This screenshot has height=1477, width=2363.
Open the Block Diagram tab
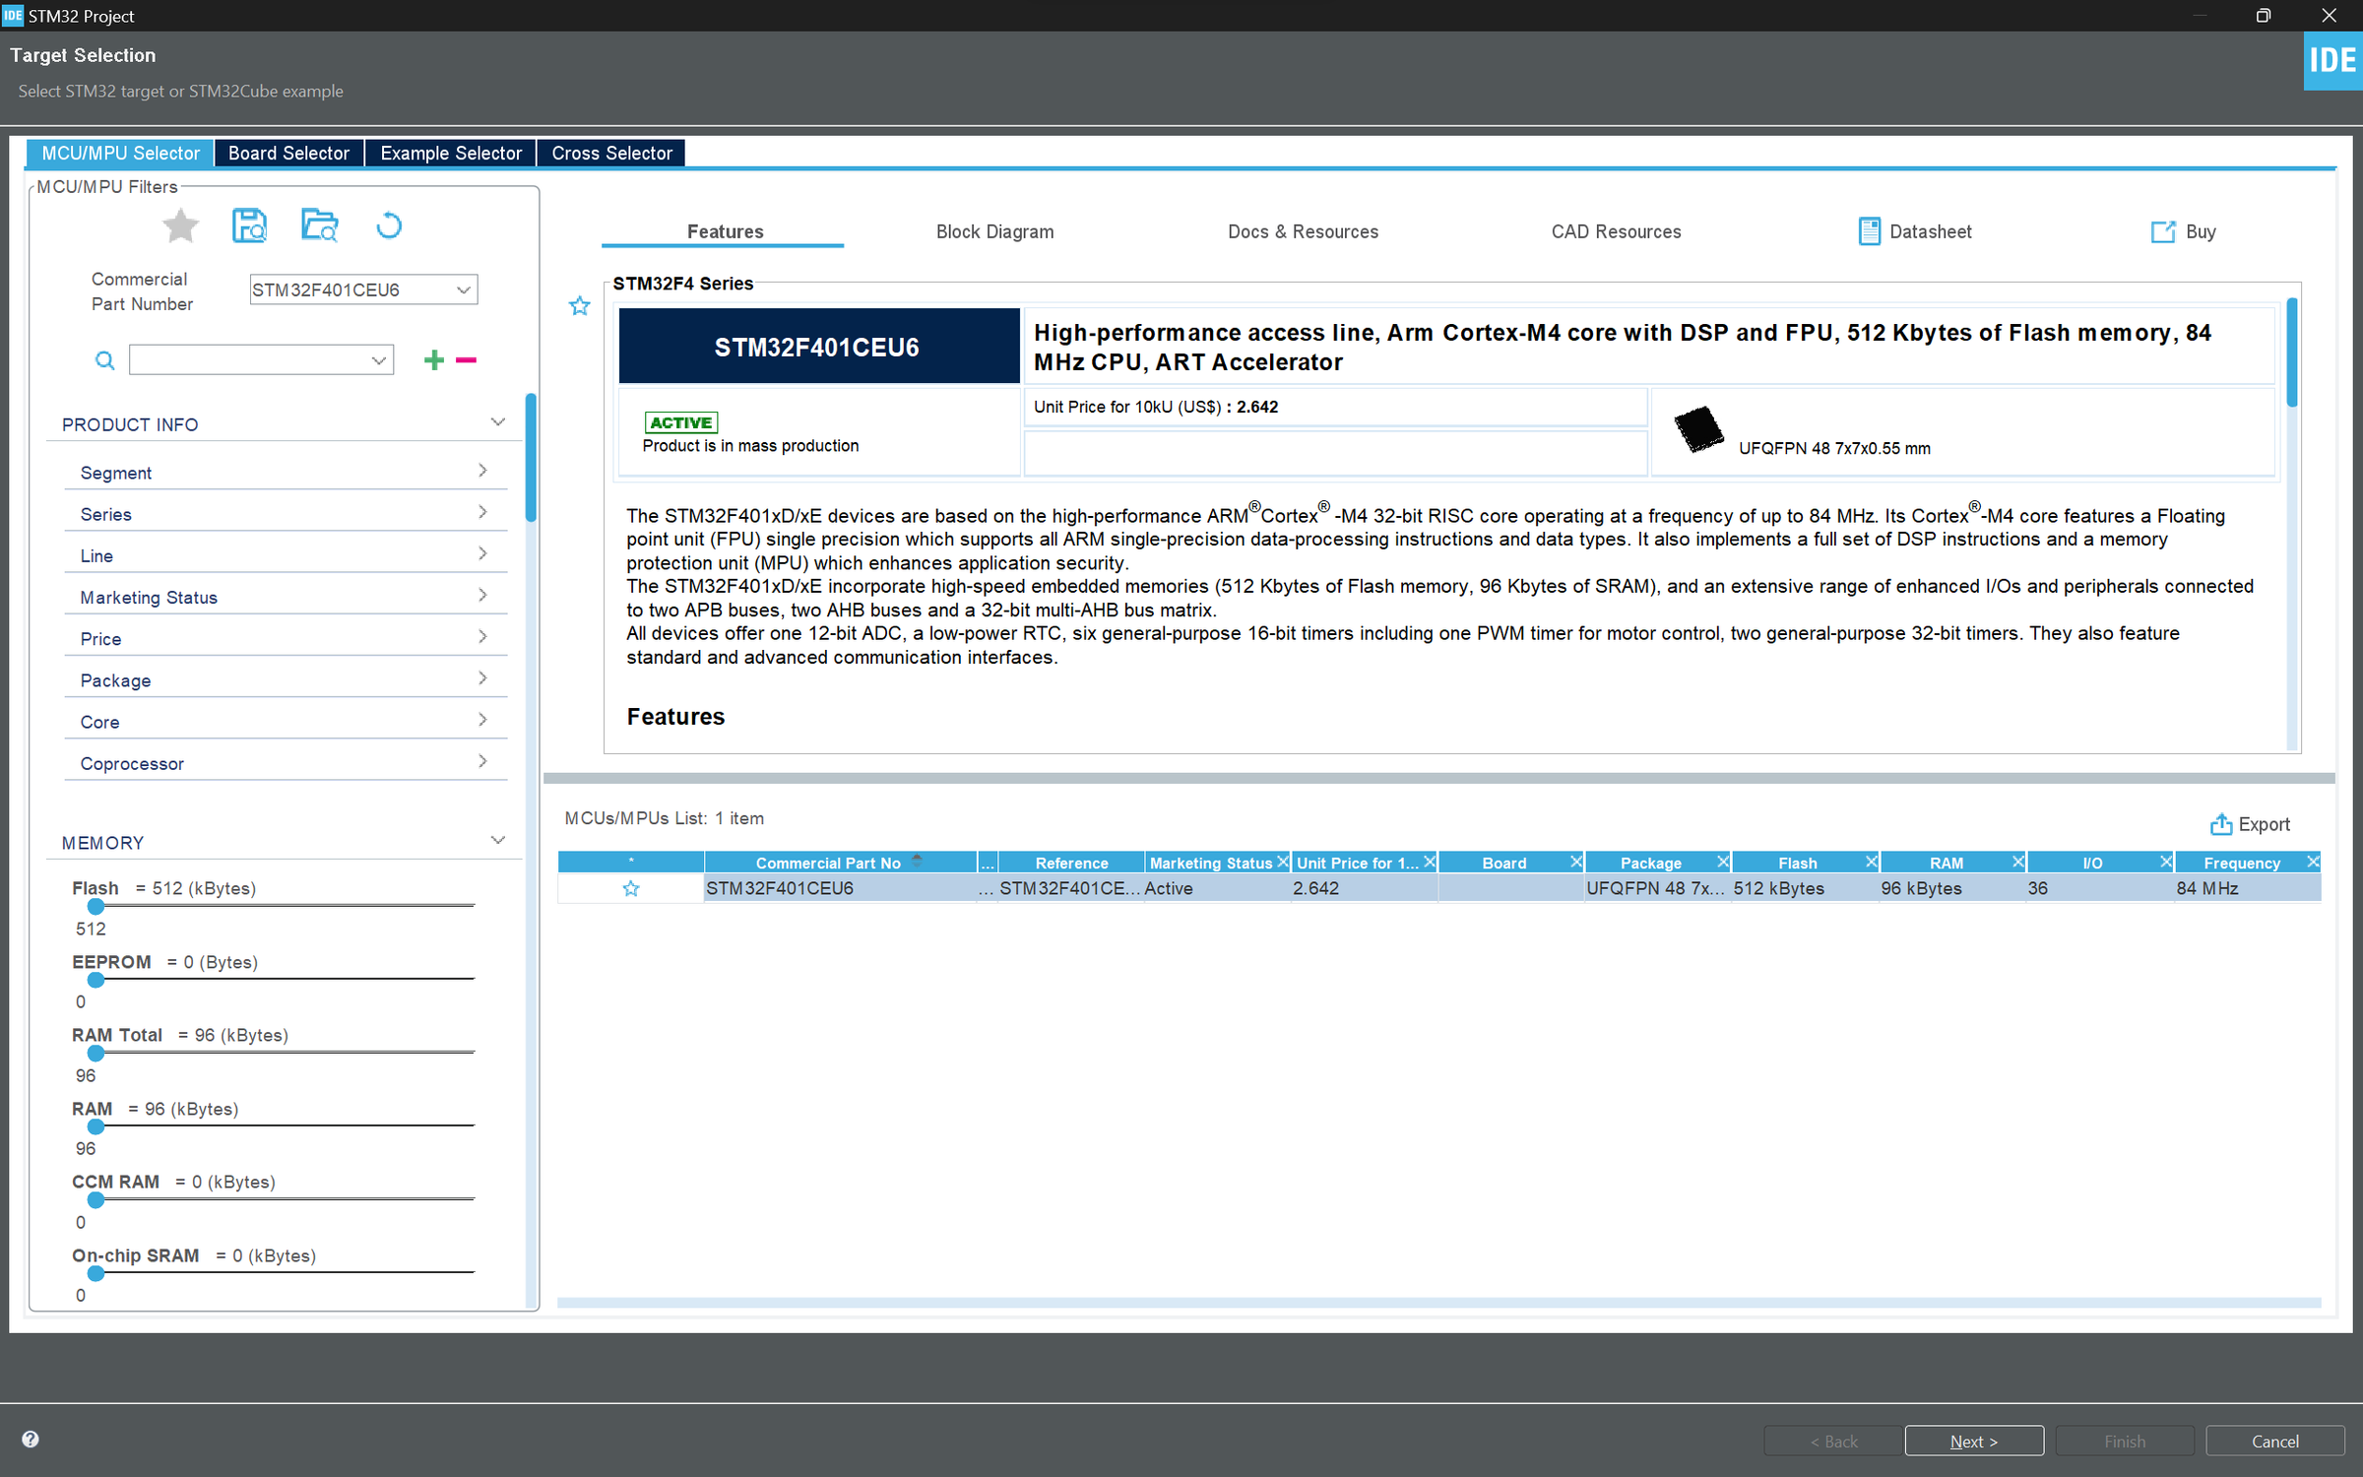994,231
